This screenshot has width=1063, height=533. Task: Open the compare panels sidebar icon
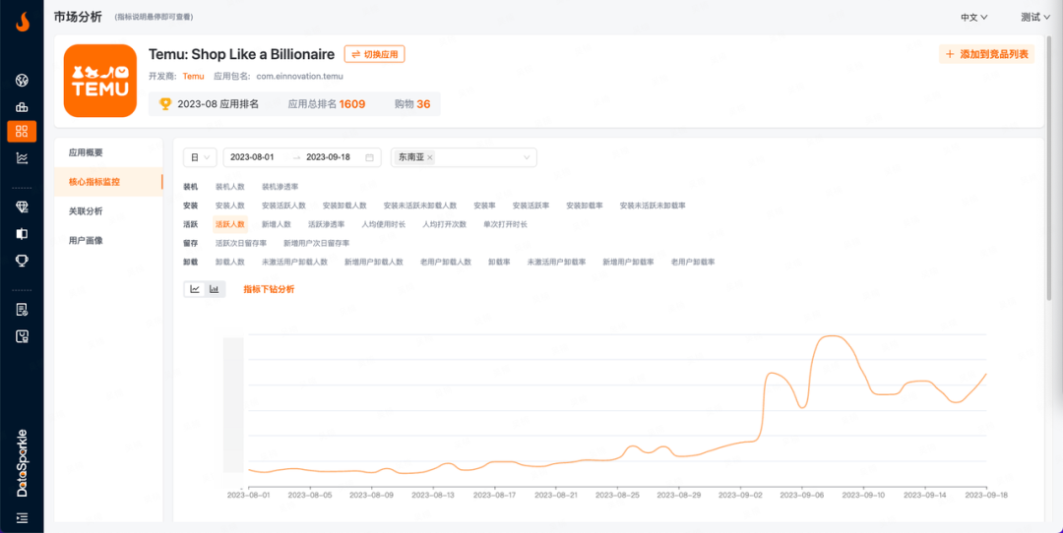(x=22, y=234)
